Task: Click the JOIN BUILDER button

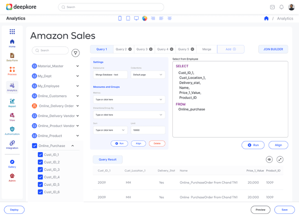Action: coord(273,49)
